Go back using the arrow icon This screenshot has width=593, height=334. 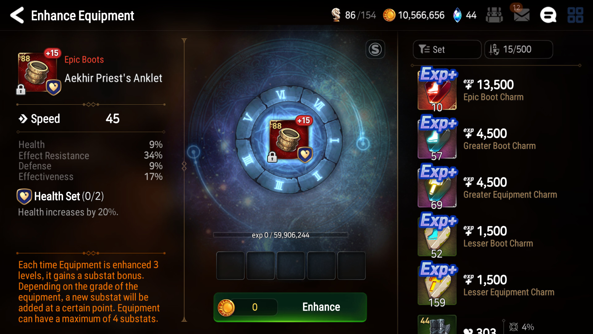[x=17, y=15]
